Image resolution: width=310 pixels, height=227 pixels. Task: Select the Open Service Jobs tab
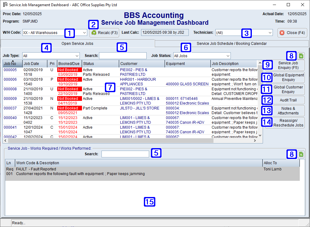tap(77, 43)
